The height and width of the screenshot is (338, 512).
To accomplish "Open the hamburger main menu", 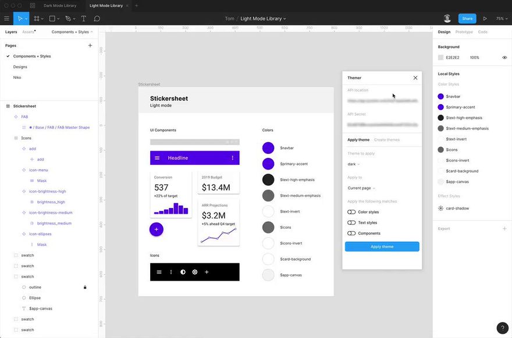I will tap(6, 19).
